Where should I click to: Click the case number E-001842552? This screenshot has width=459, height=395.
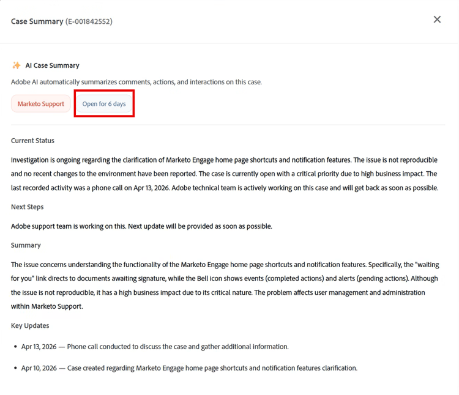click(89, 21)
